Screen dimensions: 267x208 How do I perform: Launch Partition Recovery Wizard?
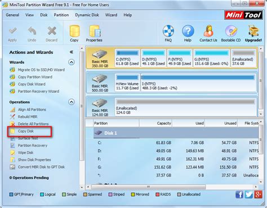pyautogui.click(x=38, y=91)
